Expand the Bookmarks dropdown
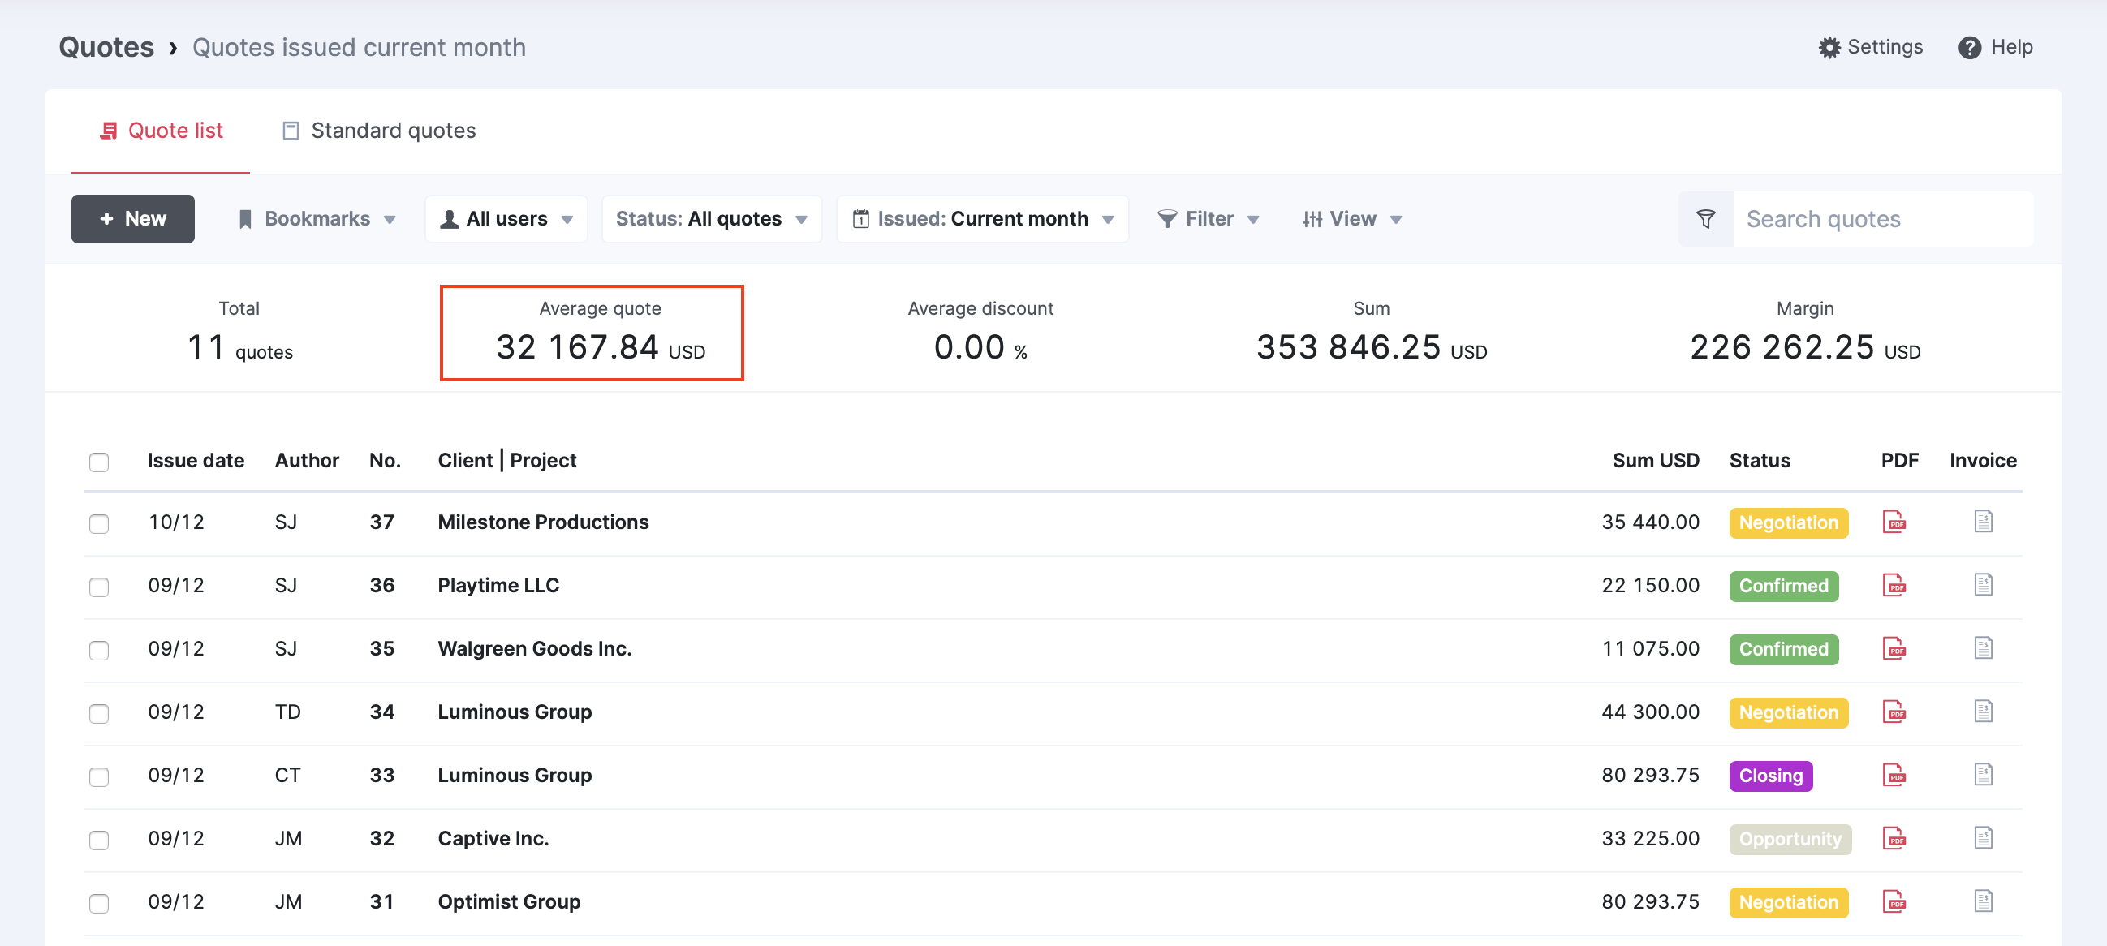 click(317, 219)
